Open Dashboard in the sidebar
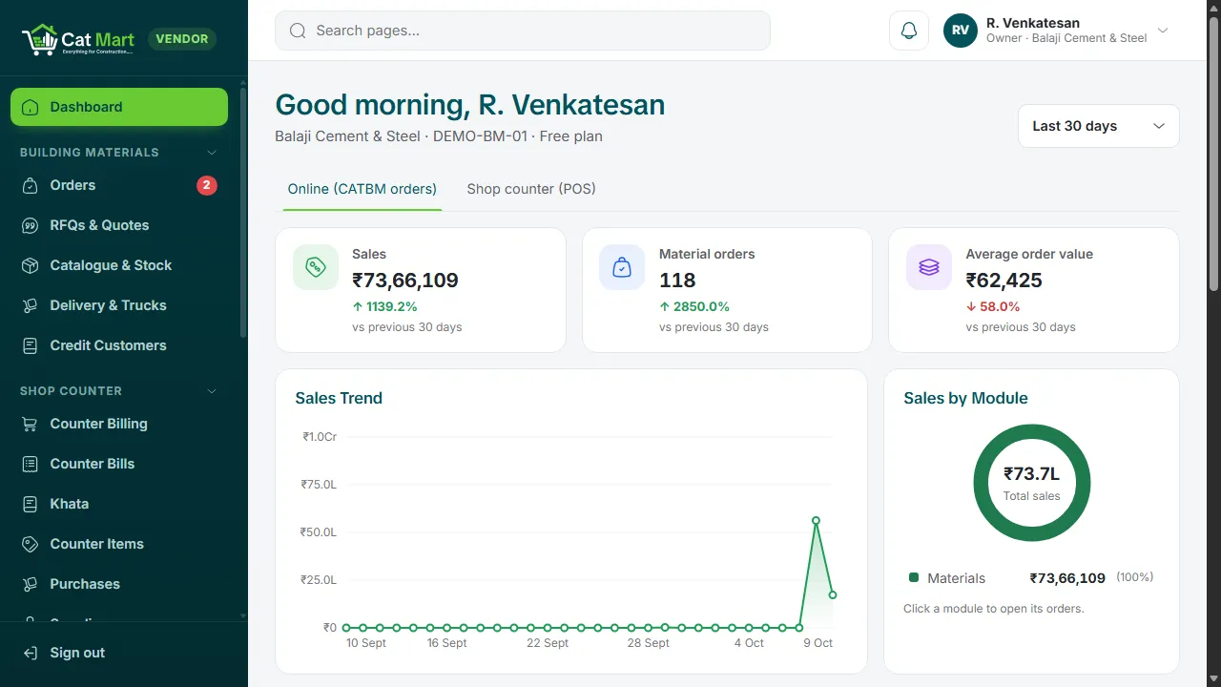The image size is (1221, 687). 119,107
